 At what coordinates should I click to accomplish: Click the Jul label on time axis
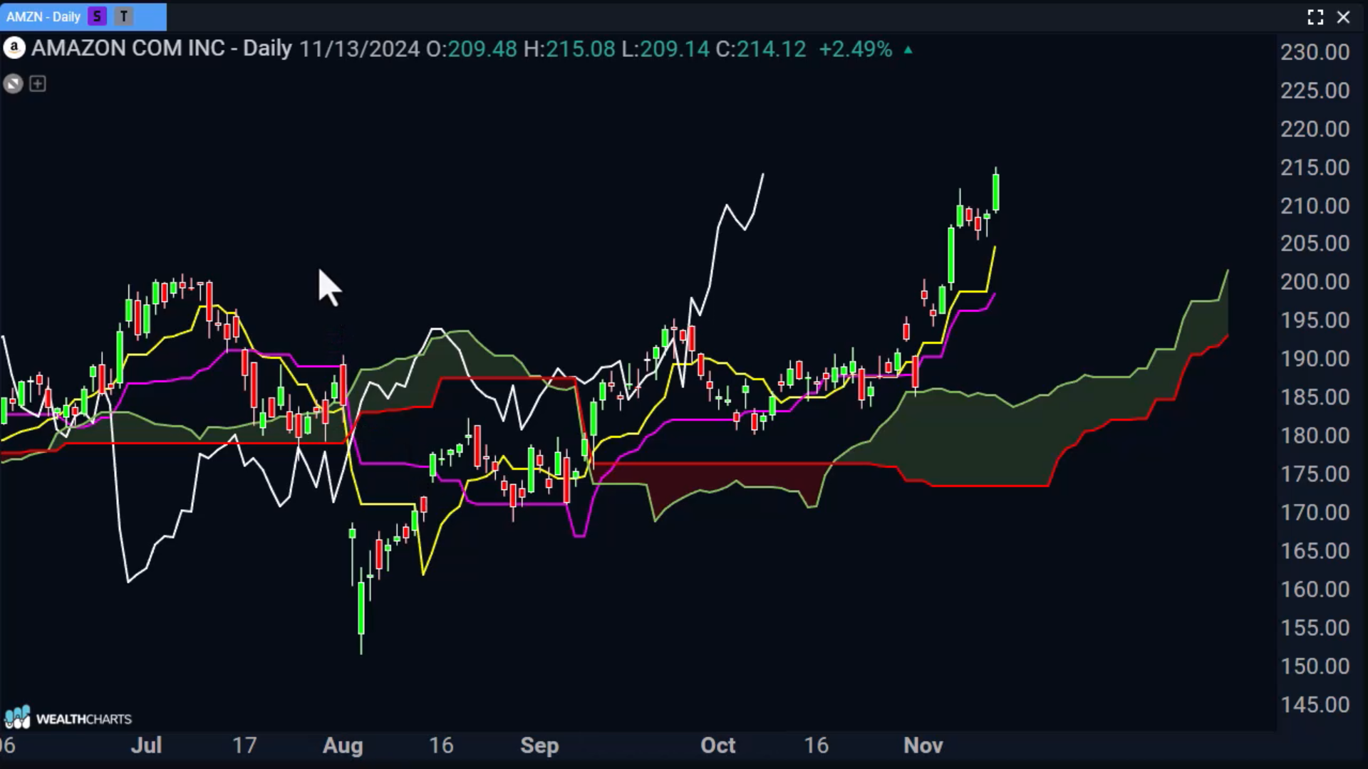[147, 746]
